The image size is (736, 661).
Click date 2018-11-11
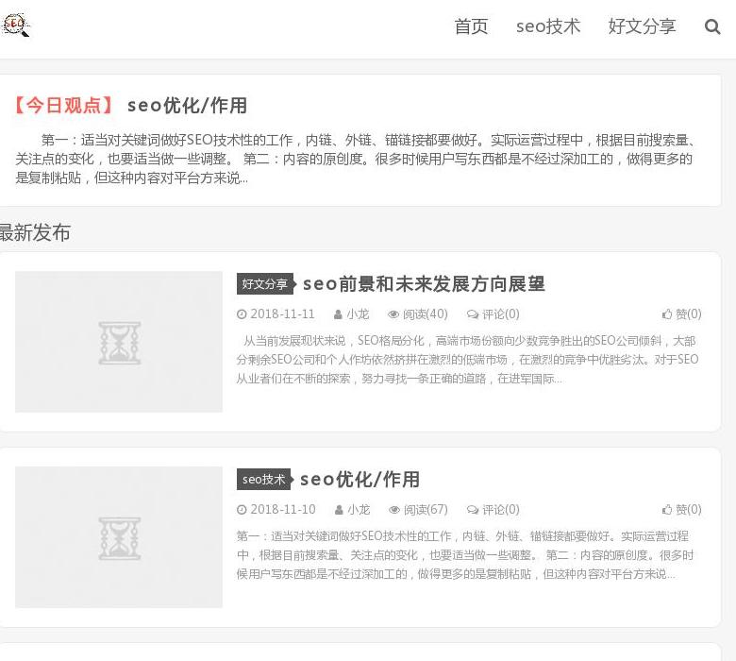(x=282, y=314)
